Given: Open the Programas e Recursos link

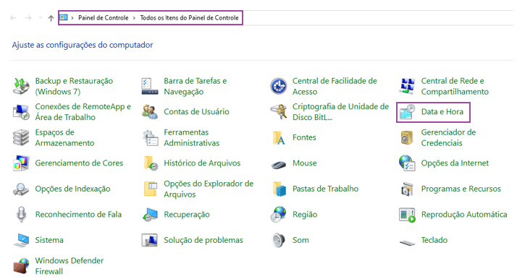Looking at the screenshot, I should point(461,189).
